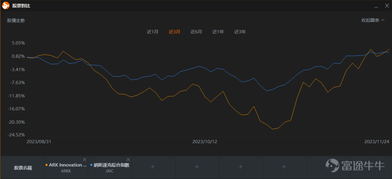Click the -24.52% axis label
This screenshot has height=179, width=392.
pos(16,135)
